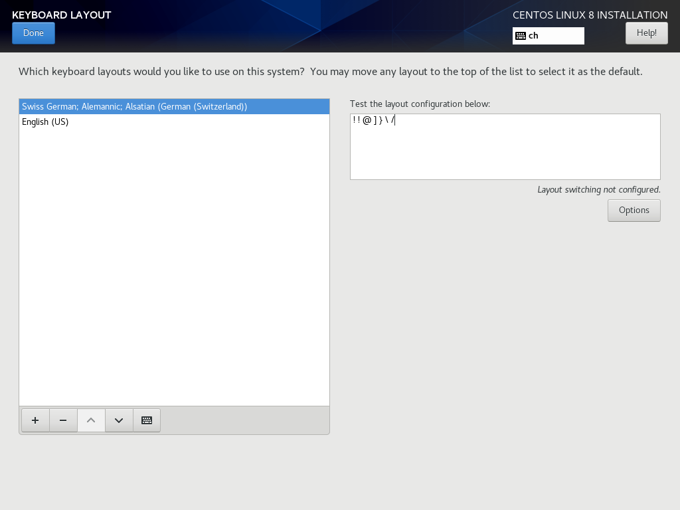
Task: Add a new keyboard layout with plus icon
Action: (35, 420)
